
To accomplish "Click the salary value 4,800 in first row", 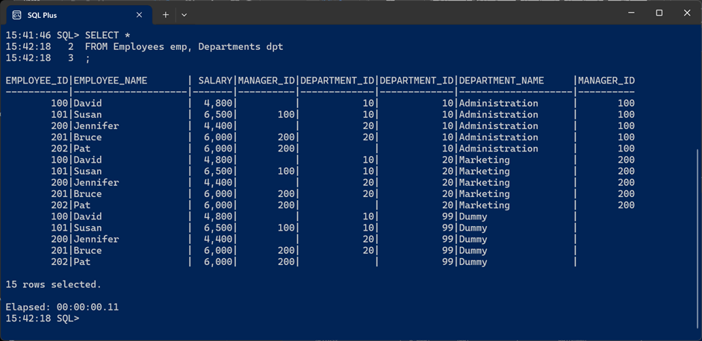I will (x=218, y=104).
